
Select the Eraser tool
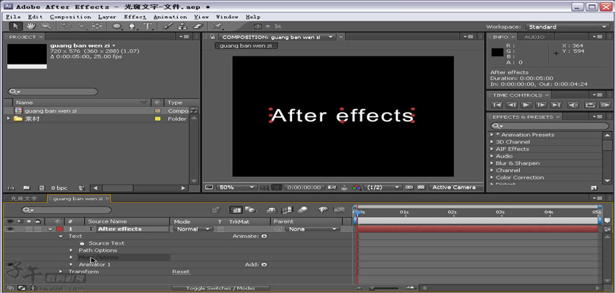(198, 26)
